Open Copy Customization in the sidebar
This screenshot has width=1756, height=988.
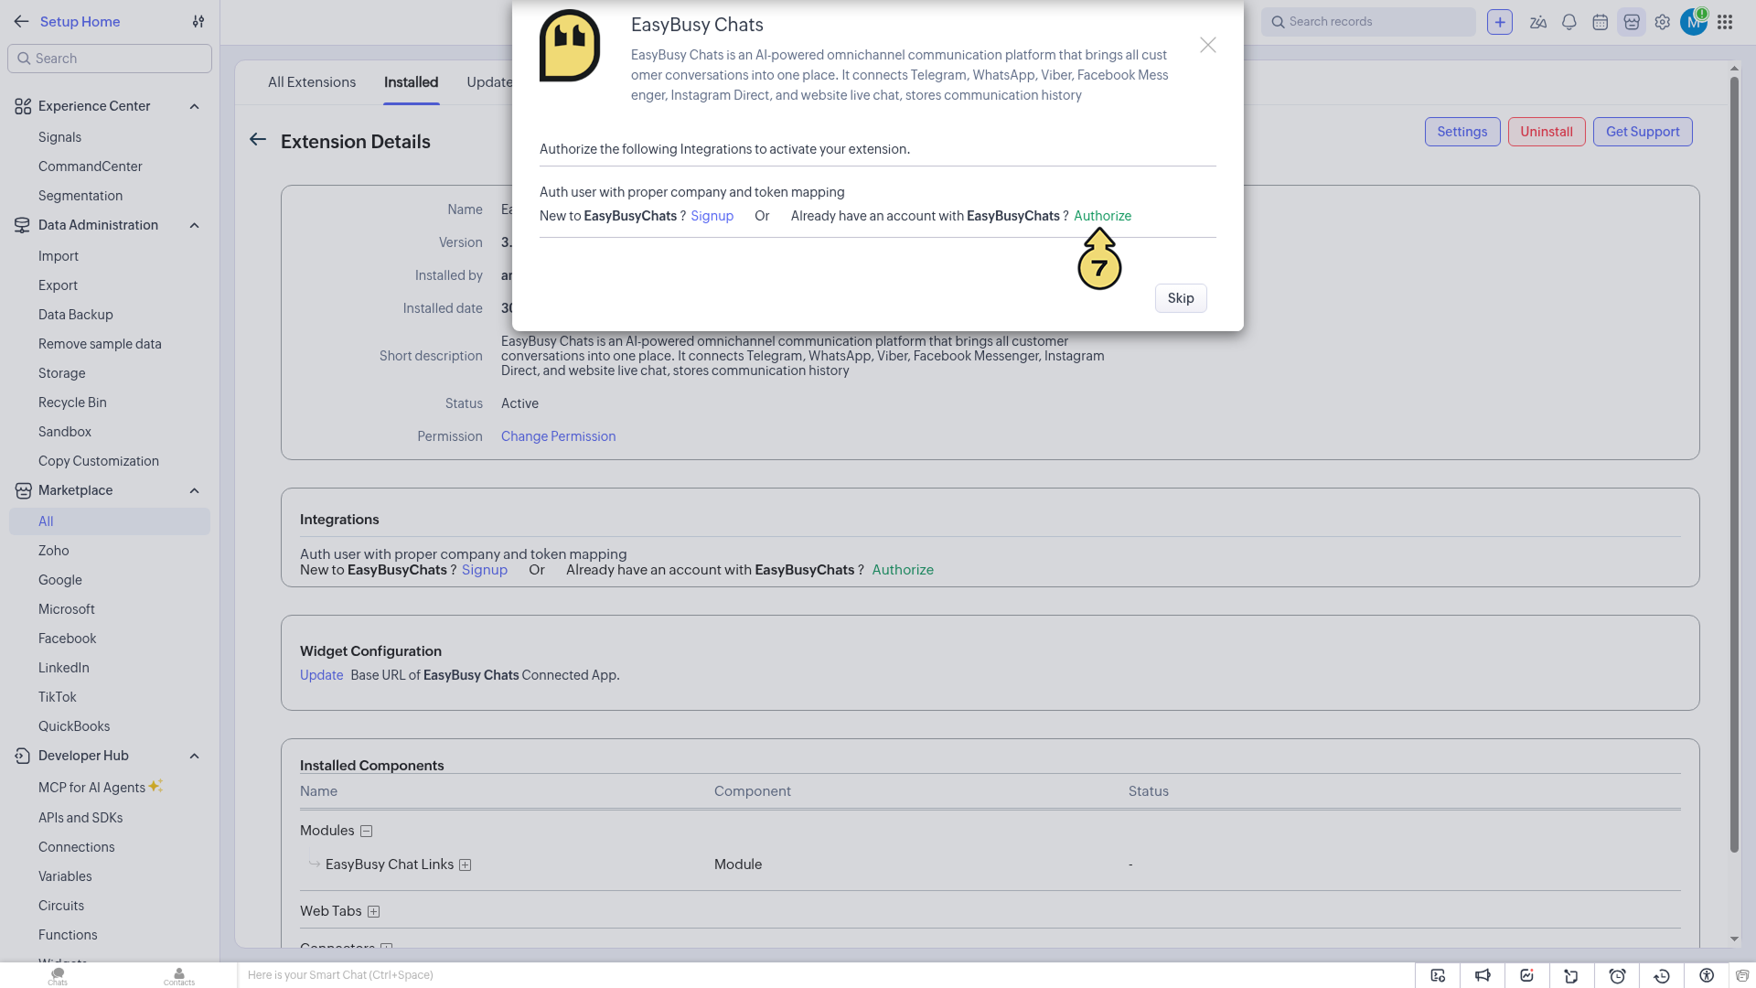(99, 461)
